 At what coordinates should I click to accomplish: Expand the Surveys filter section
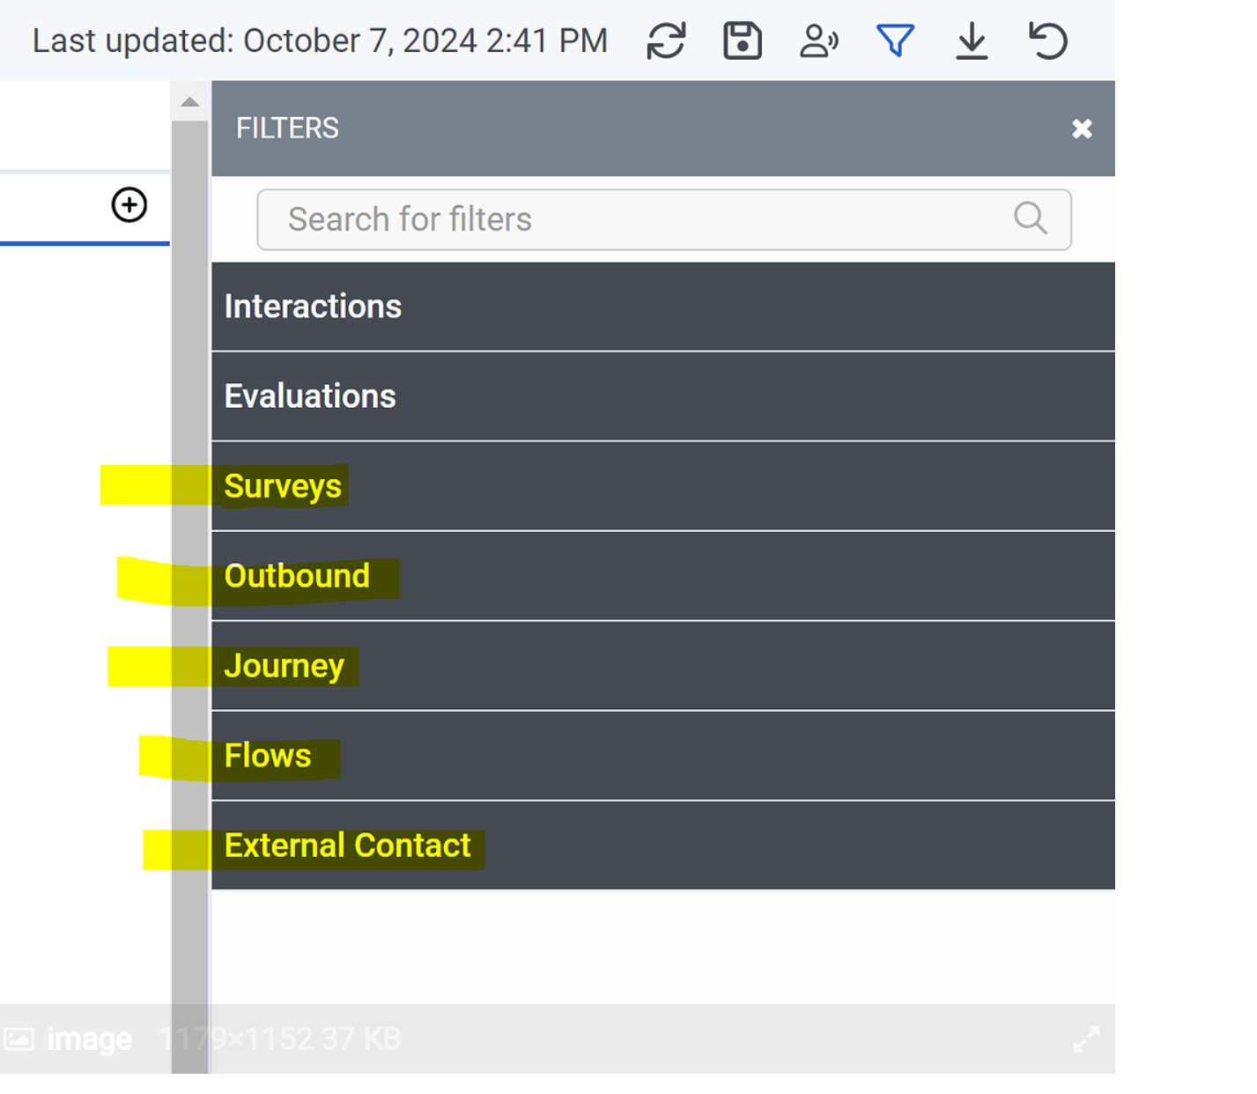[662, 486]
